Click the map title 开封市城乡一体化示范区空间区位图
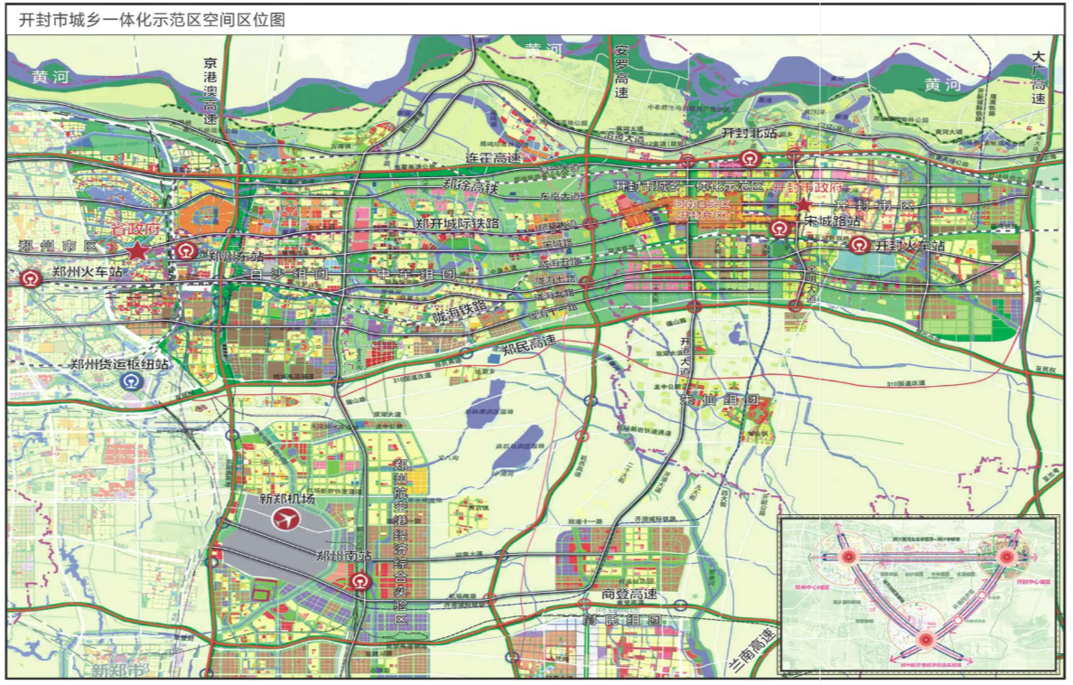Viewport: 1073px width, 685px height. pos(146,19)
